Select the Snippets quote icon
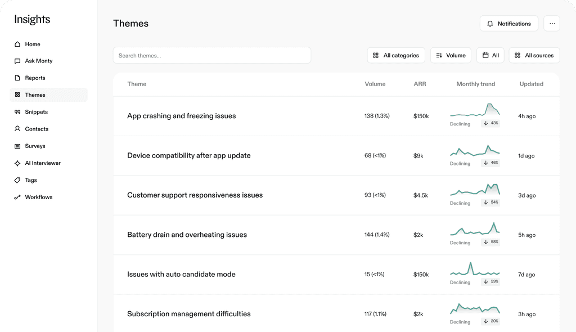The height and width of the screenshot is (332, 576). click(x=17, y=112)
